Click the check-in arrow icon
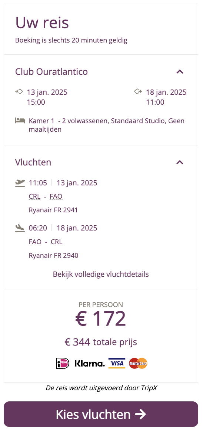203x438 pixels. (x=19, y=92)
